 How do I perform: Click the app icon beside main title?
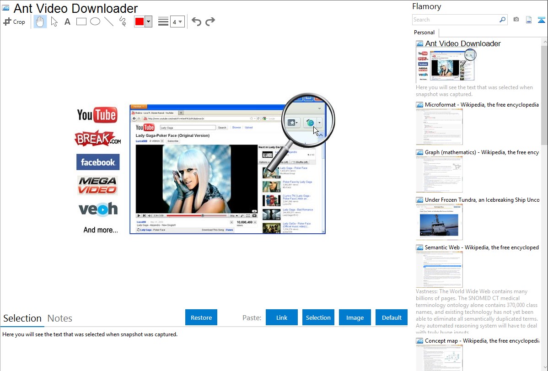(x=5, y=8)
